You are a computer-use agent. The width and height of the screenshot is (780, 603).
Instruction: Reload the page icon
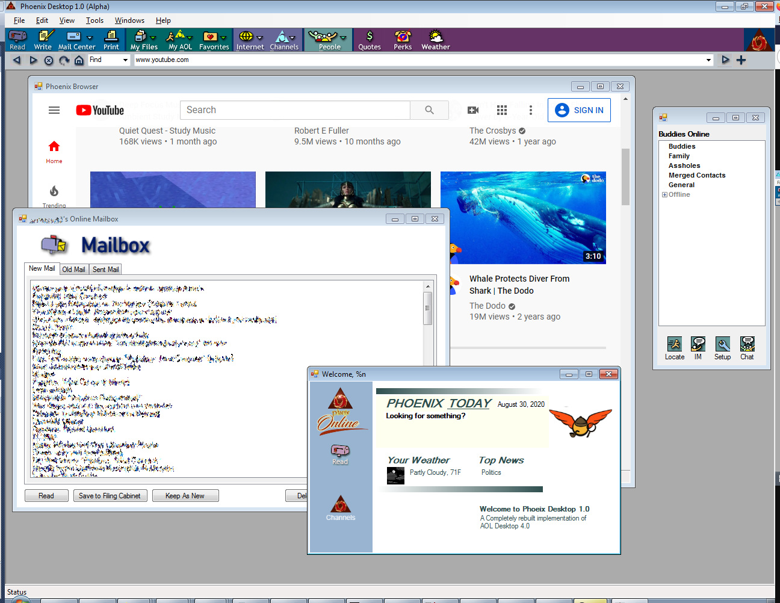tap(64, 60)
